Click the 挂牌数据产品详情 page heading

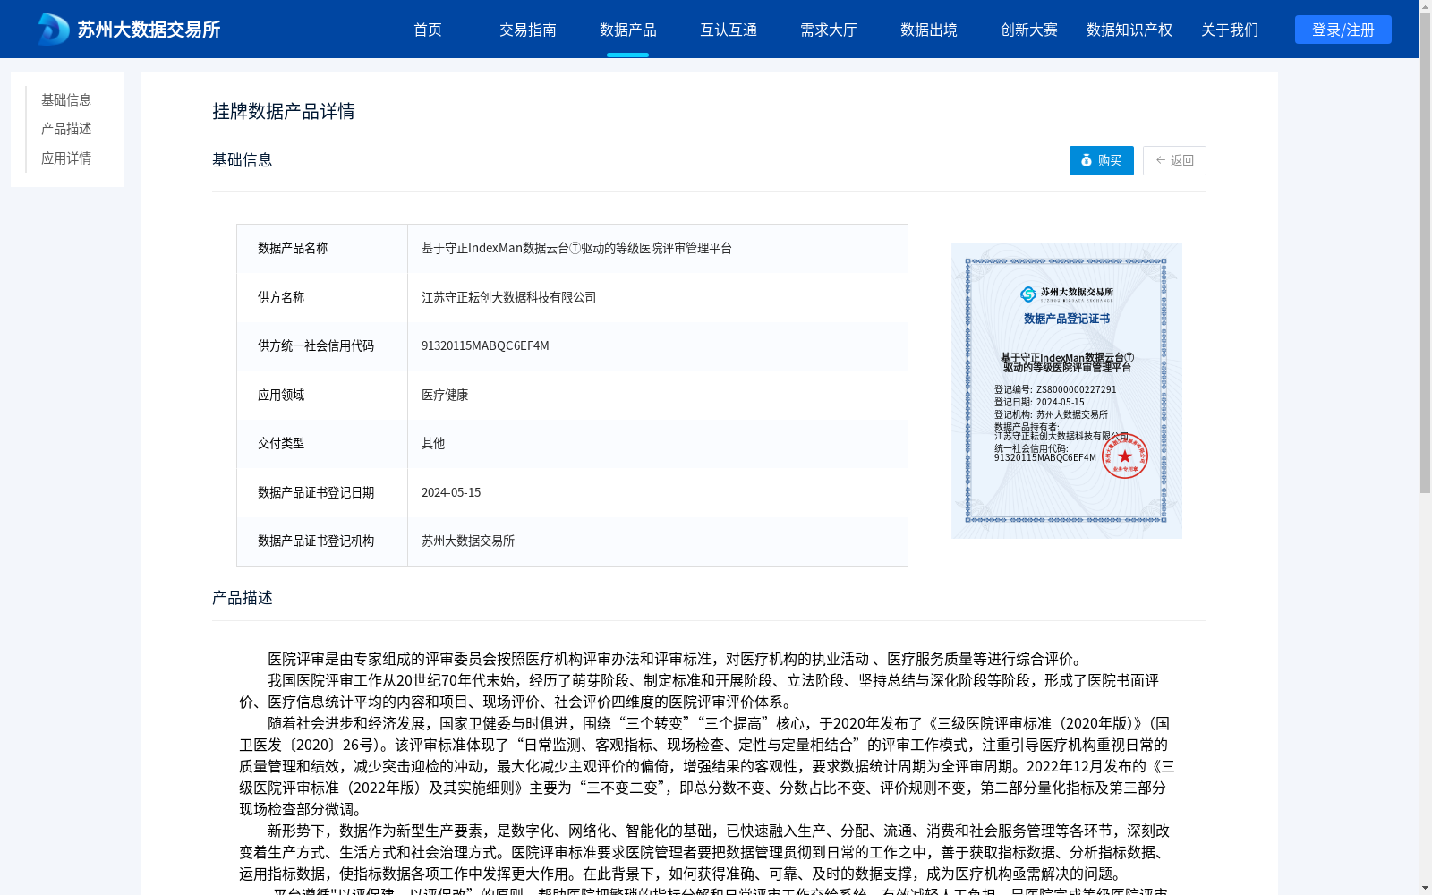click(x=284, y=111)
